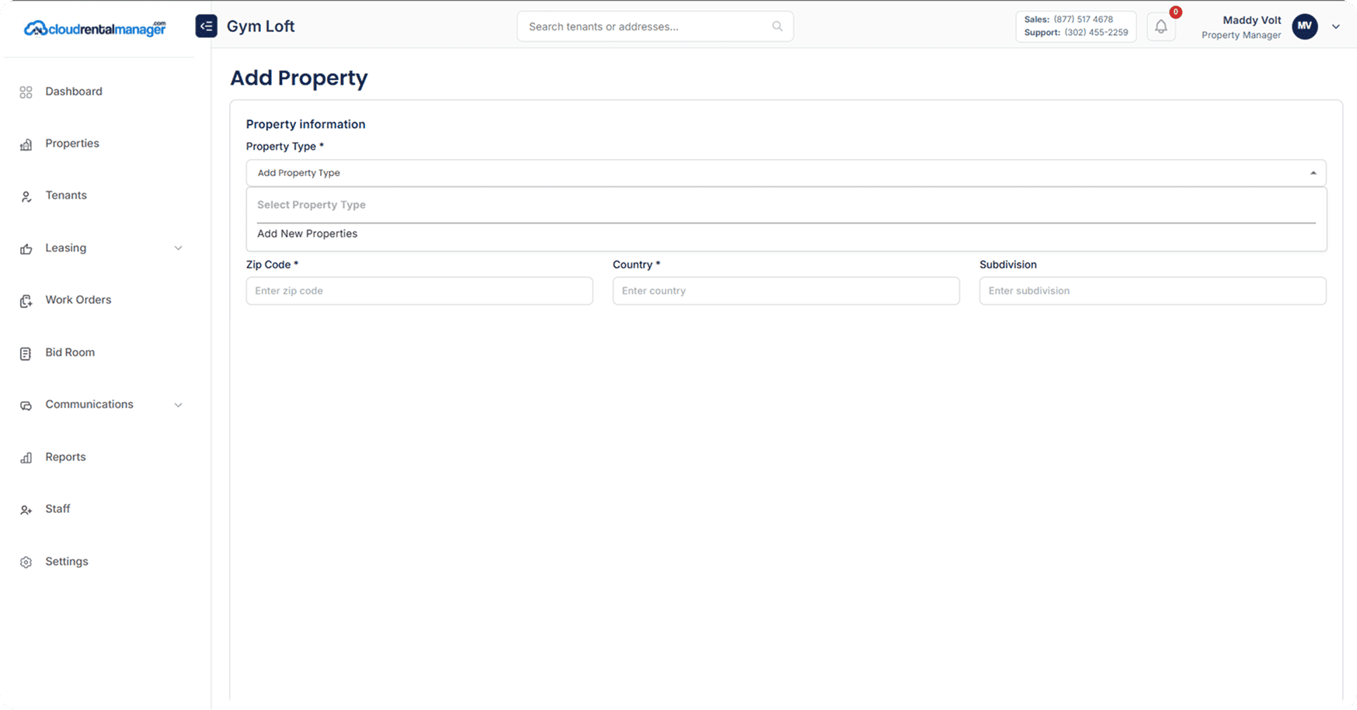
Task: Click the Communications chat icon
Action: (26, 405)
